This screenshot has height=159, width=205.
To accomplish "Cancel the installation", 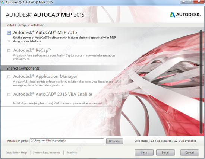I will [x=190, y=152].
